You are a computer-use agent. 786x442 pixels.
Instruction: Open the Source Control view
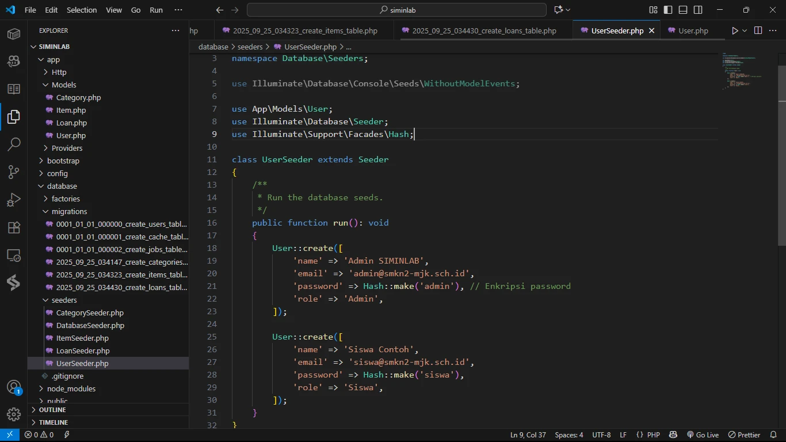(14, 172)
